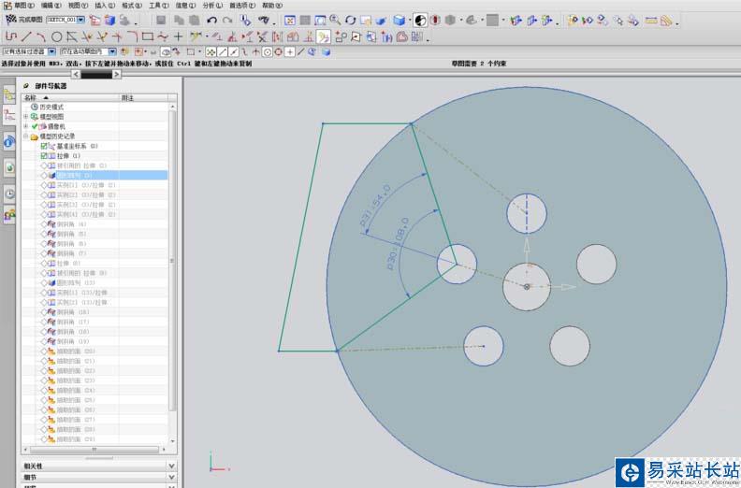This screenshot has width=741, height=488.
Task: Expand the 相关性 panel section
Action: (x=171, y=465)
